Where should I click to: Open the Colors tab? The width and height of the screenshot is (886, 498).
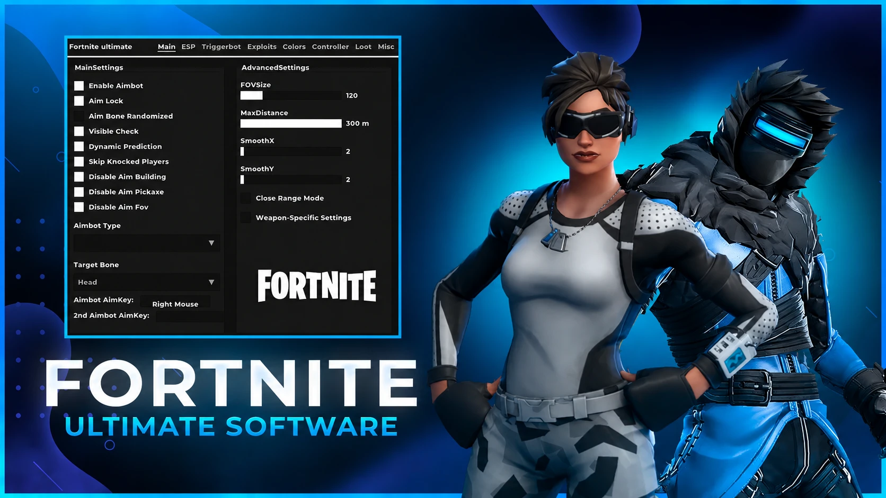tap(294, 47)
